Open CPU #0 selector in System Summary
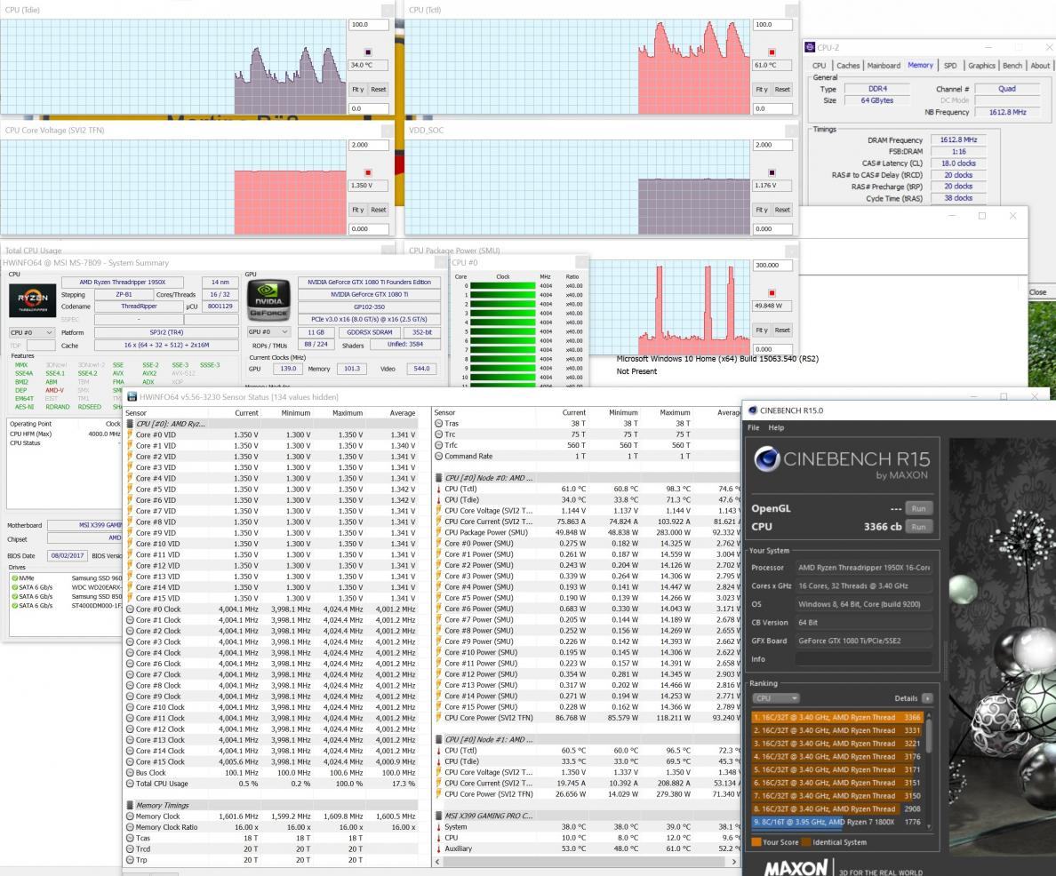Viewport: 1056px width, 876px height. tap(31, 332)
